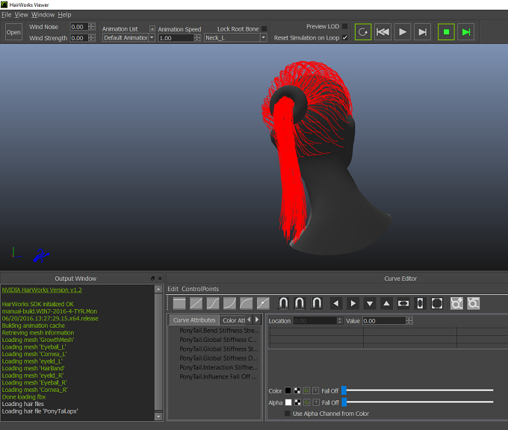Open the ControlPoints menu
This screenshot has height=430, width=508.
(200, 289)
